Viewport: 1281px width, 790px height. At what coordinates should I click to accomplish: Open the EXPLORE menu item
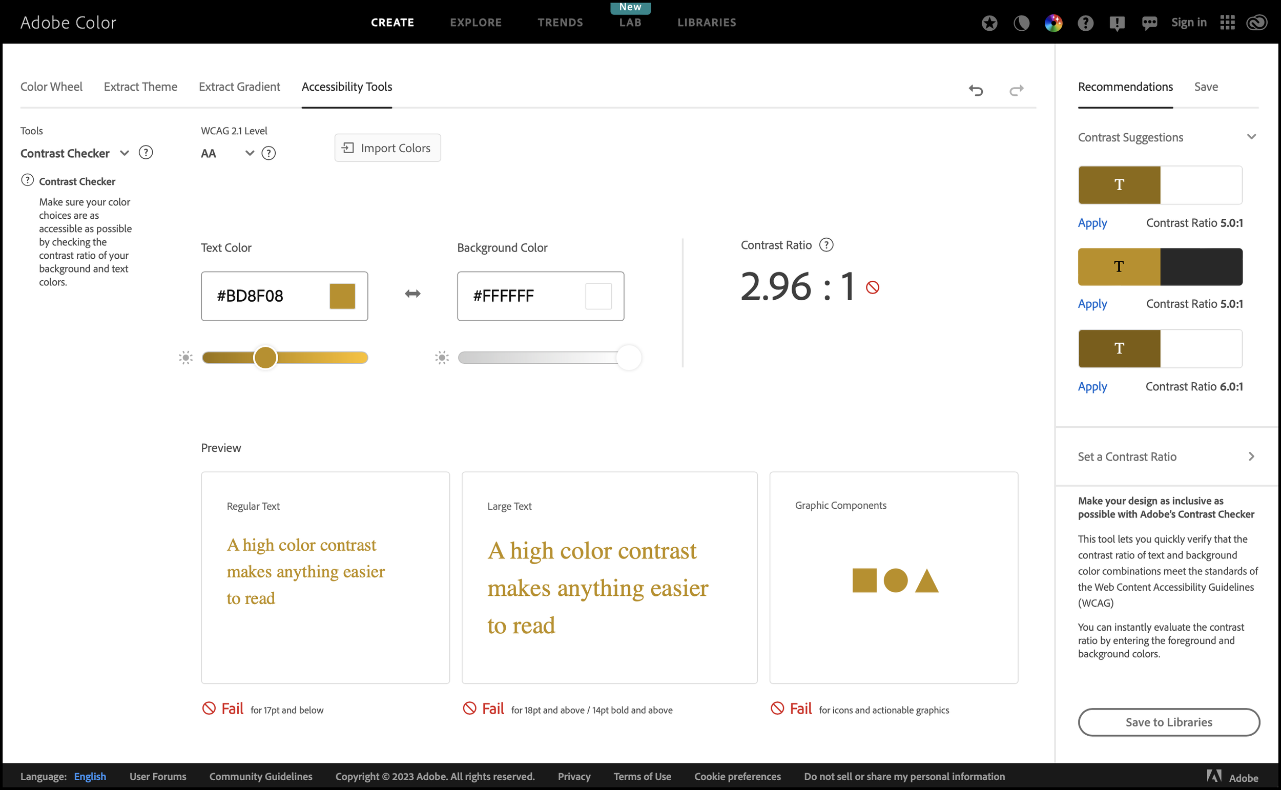click(x=476, y=23)
